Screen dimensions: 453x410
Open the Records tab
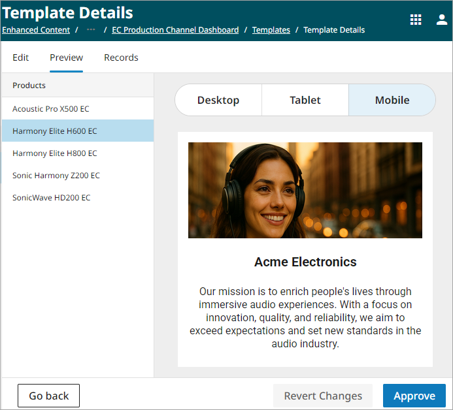121,57
